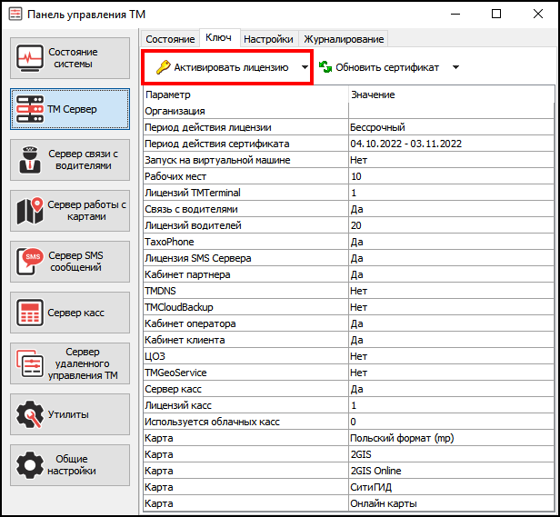Click the Активировать лицензию button
Screen dimensions: 560x517
point(221,67)
